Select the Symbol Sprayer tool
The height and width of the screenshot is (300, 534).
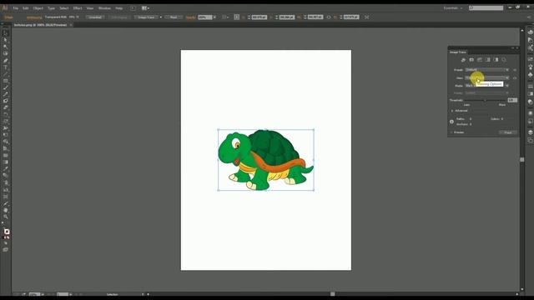click(6, 182)
